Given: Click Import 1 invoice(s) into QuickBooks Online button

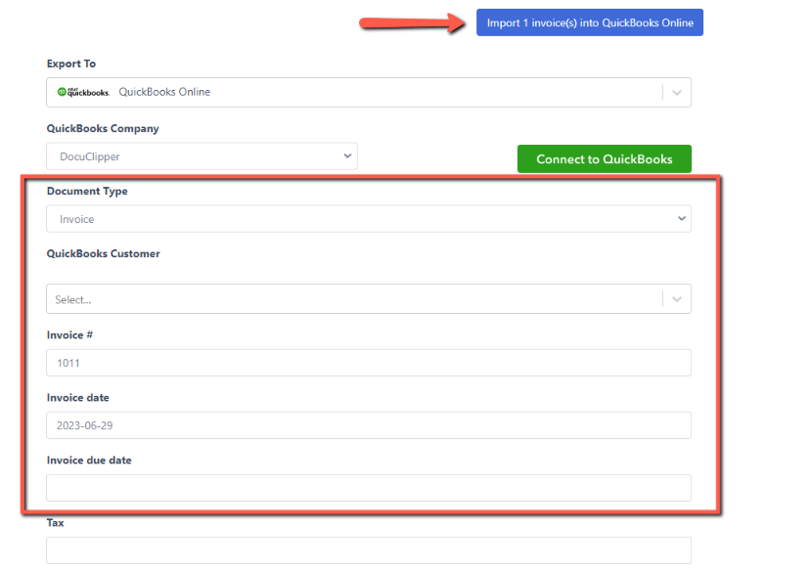Looking at the screenshot, I should click(x=590, y=22).
